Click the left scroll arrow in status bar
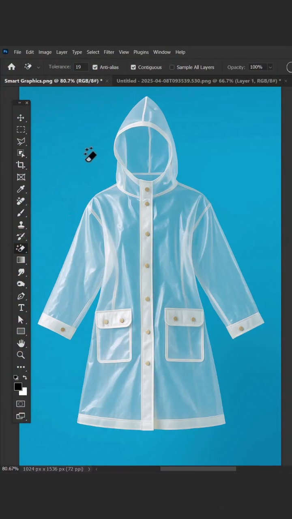Screen dimensions: 292x519 (97, 469)
